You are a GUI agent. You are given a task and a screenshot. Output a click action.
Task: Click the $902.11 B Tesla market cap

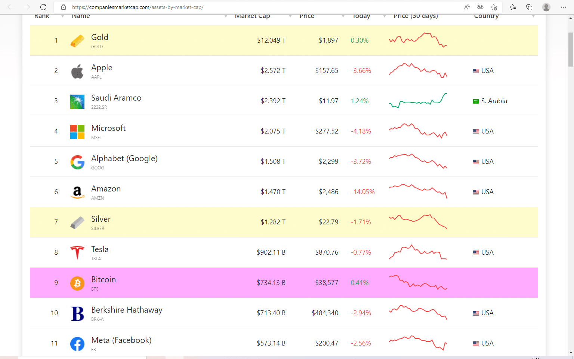271,252
